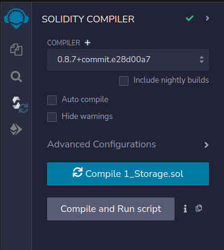This screenshot has width=224, height=250.
Task: Click Compile and Run script button
Action: point(110,209)
